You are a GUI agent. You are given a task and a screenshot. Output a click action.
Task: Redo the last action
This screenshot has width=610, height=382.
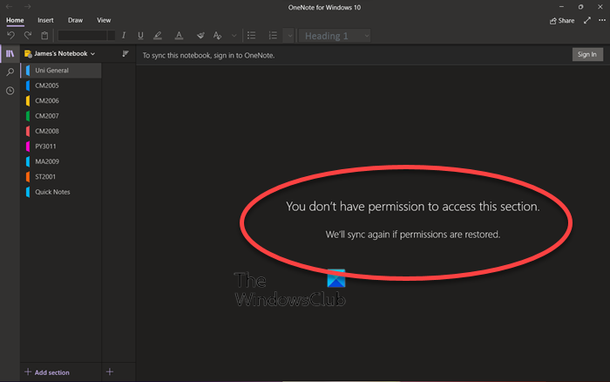(28, 36)
